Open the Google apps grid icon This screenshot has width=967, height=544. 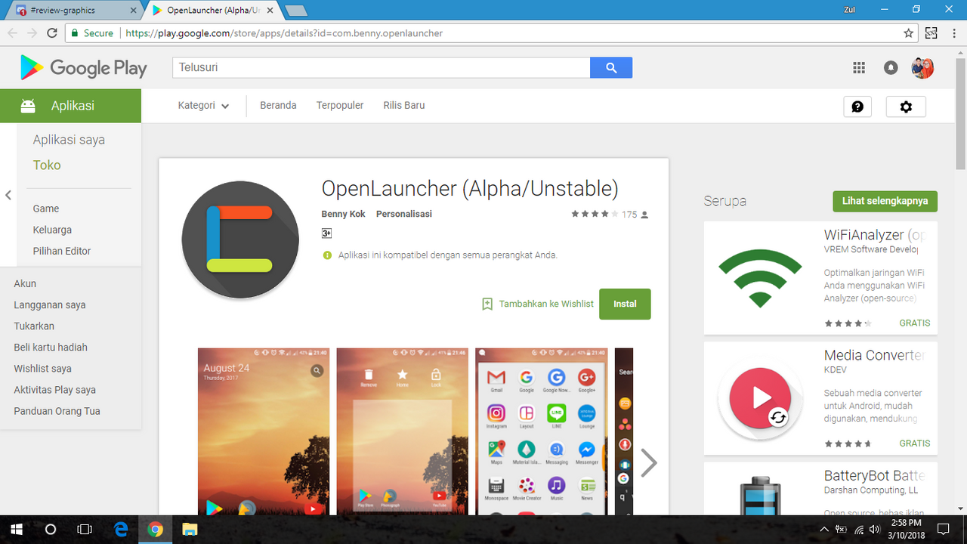(859, 67)
